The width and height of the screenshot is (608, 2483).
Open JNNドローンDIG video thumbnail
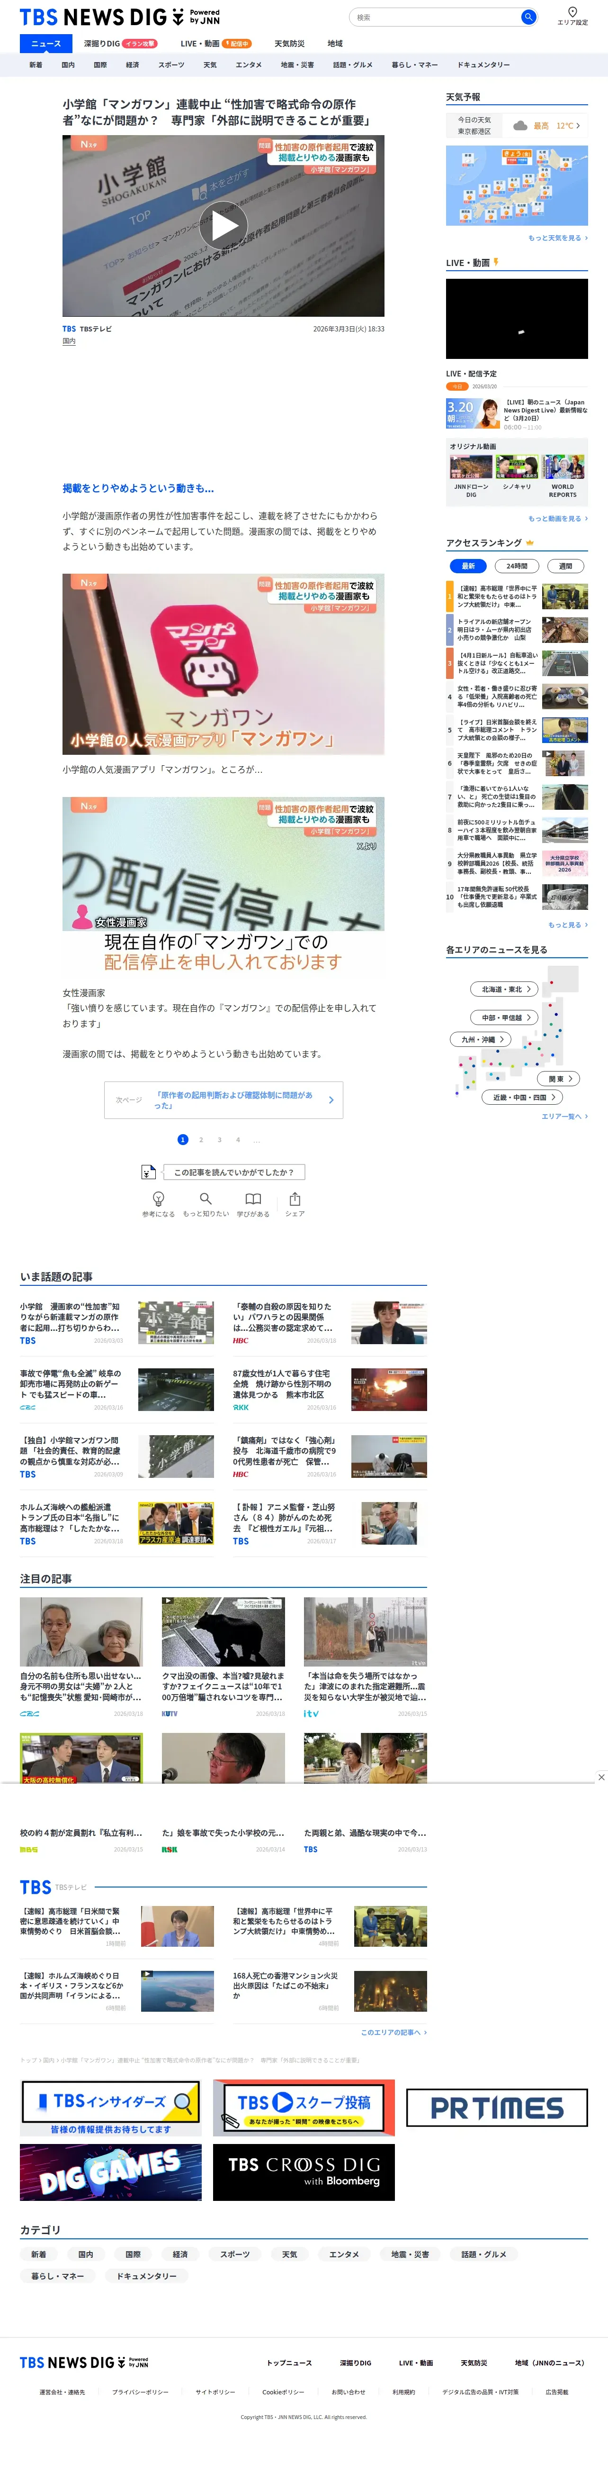tap(472, 467)
